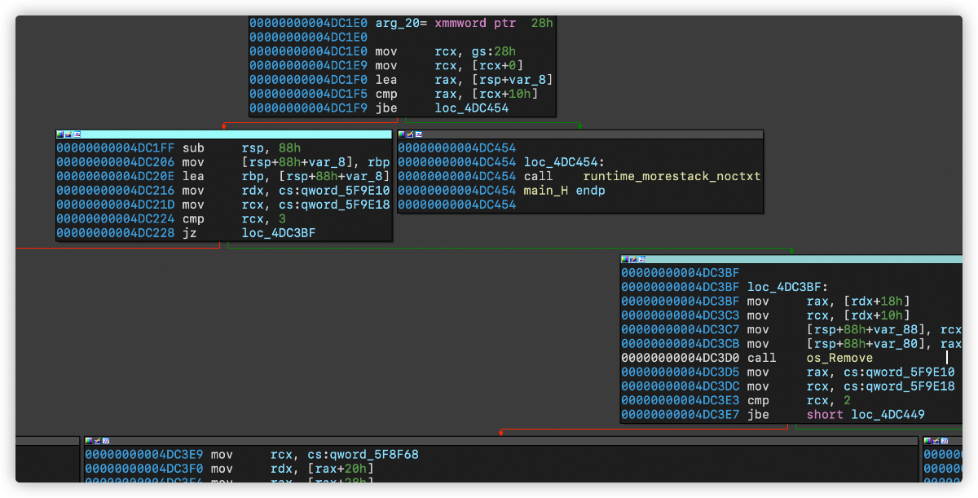
Task: Click the runtime_morestack_noctxt function name
Action: point(672,176)
